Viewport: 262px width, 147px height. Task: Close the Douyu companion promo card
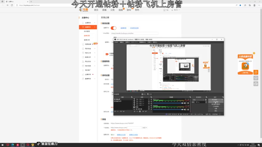point(254,53)
